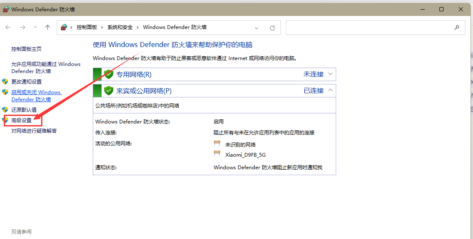This screenshot has height=239, width=473.
Task: Click shield icon beside 启用或关闭
Action: click(x=5, y=92)
